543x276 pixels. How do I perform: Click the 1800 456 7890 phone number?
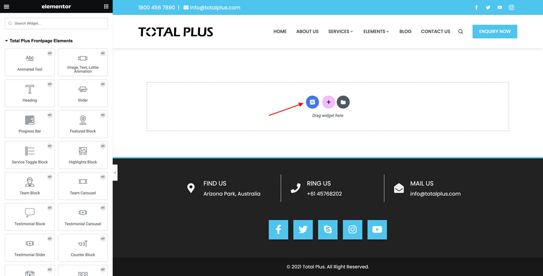[157, 8]
